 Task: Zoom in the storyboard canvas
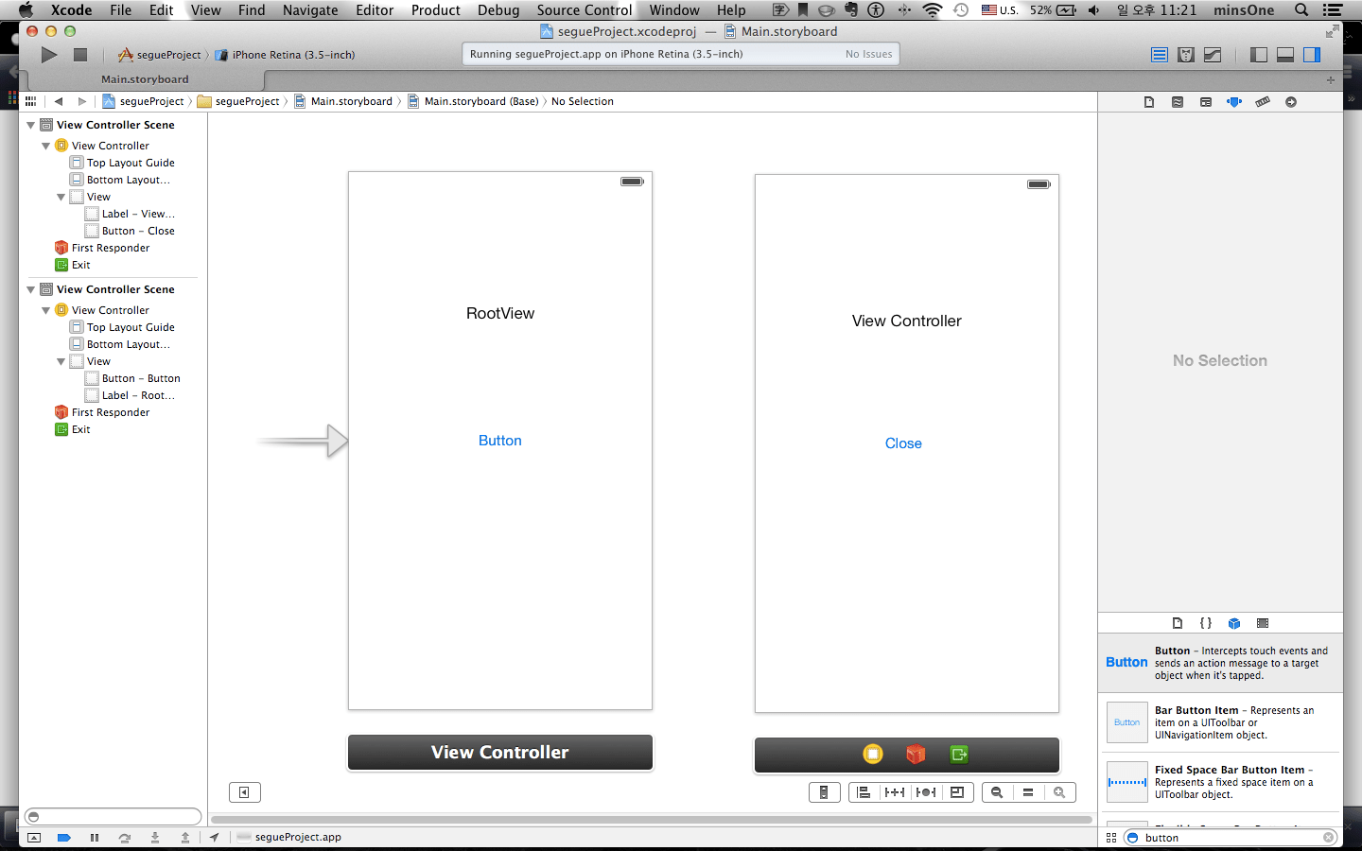(1059, 792)
